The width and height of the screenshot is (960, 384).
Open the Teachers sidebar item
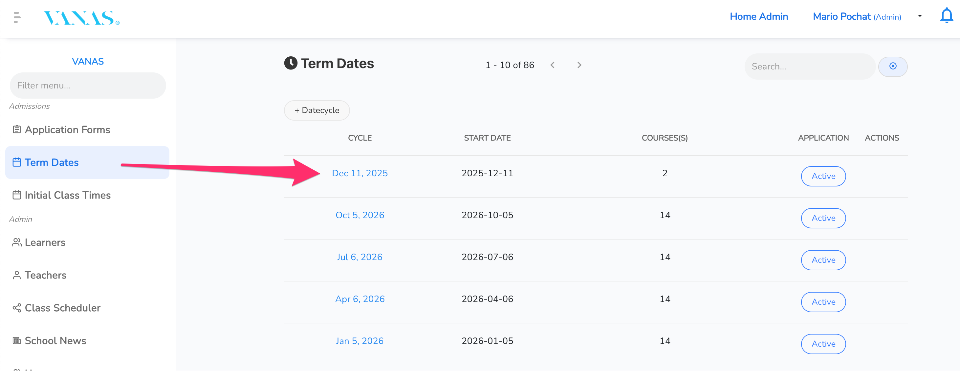coord(45,275)
